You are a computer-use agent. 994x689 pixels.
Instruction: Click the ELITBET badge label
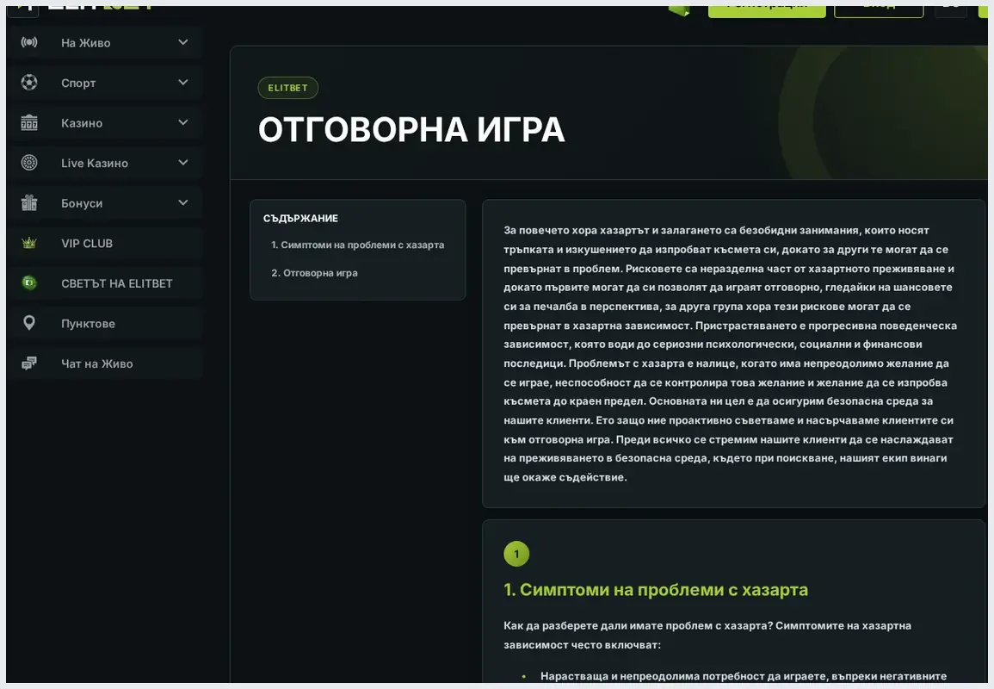click(287, 88)
